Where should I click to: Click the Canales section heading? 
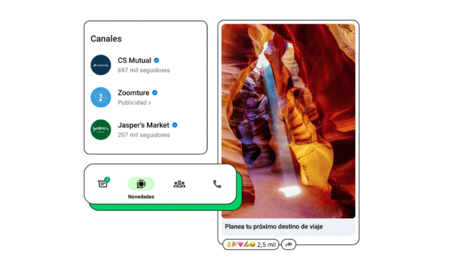pyautogui.click(x=106, y=39)
